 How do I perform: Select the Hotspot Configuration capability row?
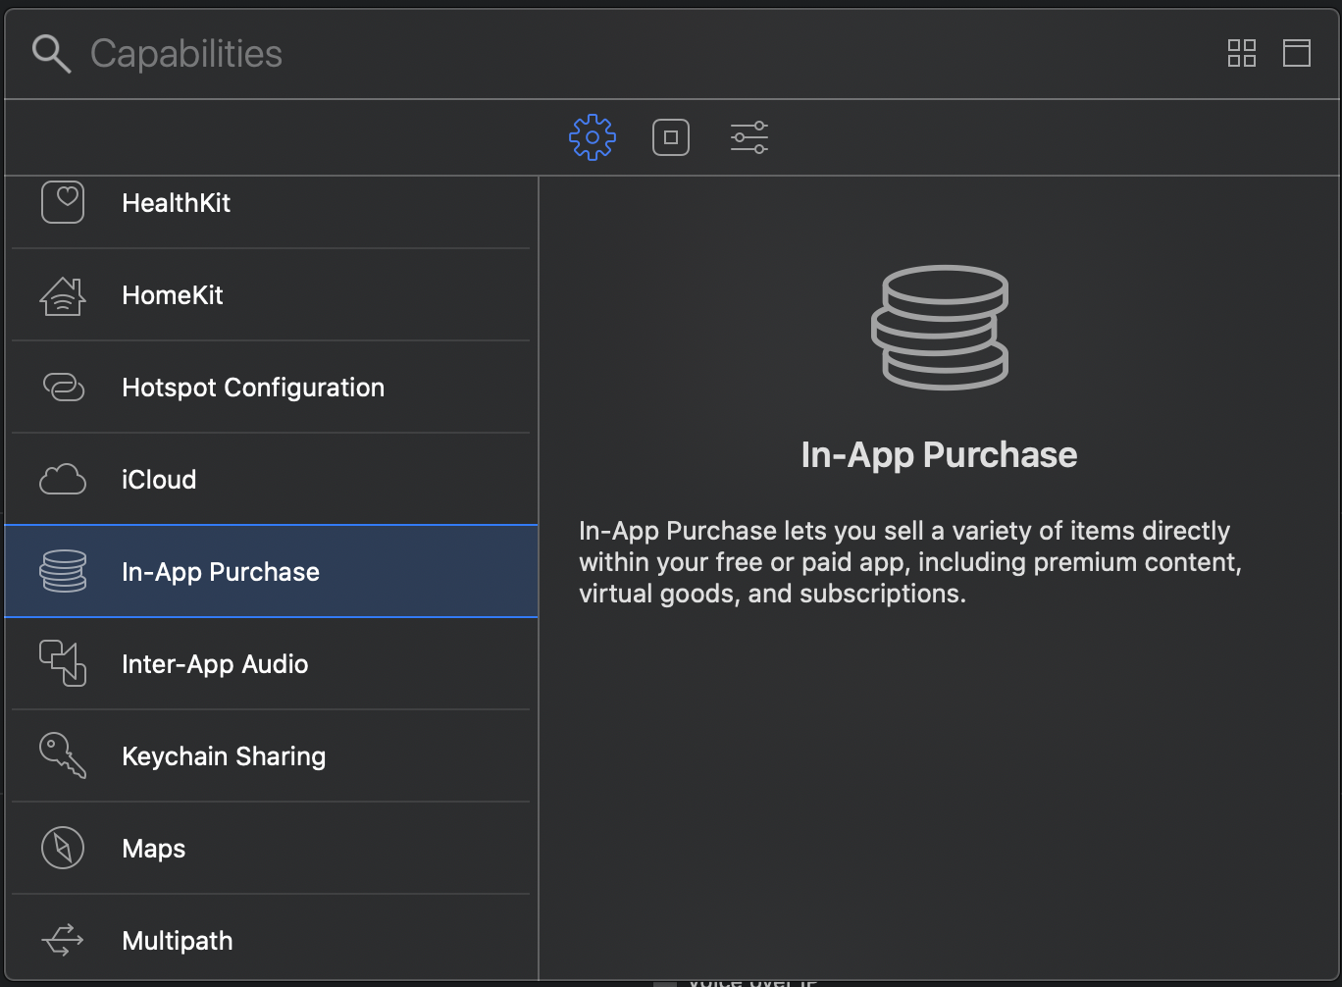click(271, 388)
